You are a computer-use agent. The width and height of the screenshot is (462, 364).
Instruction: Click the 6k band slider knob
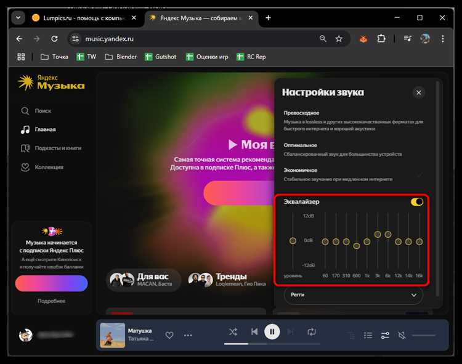[x=387, y=235]
